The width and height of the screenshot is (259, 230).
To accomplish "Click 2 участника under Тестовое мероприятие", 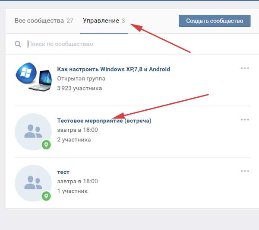I will 74,140.
